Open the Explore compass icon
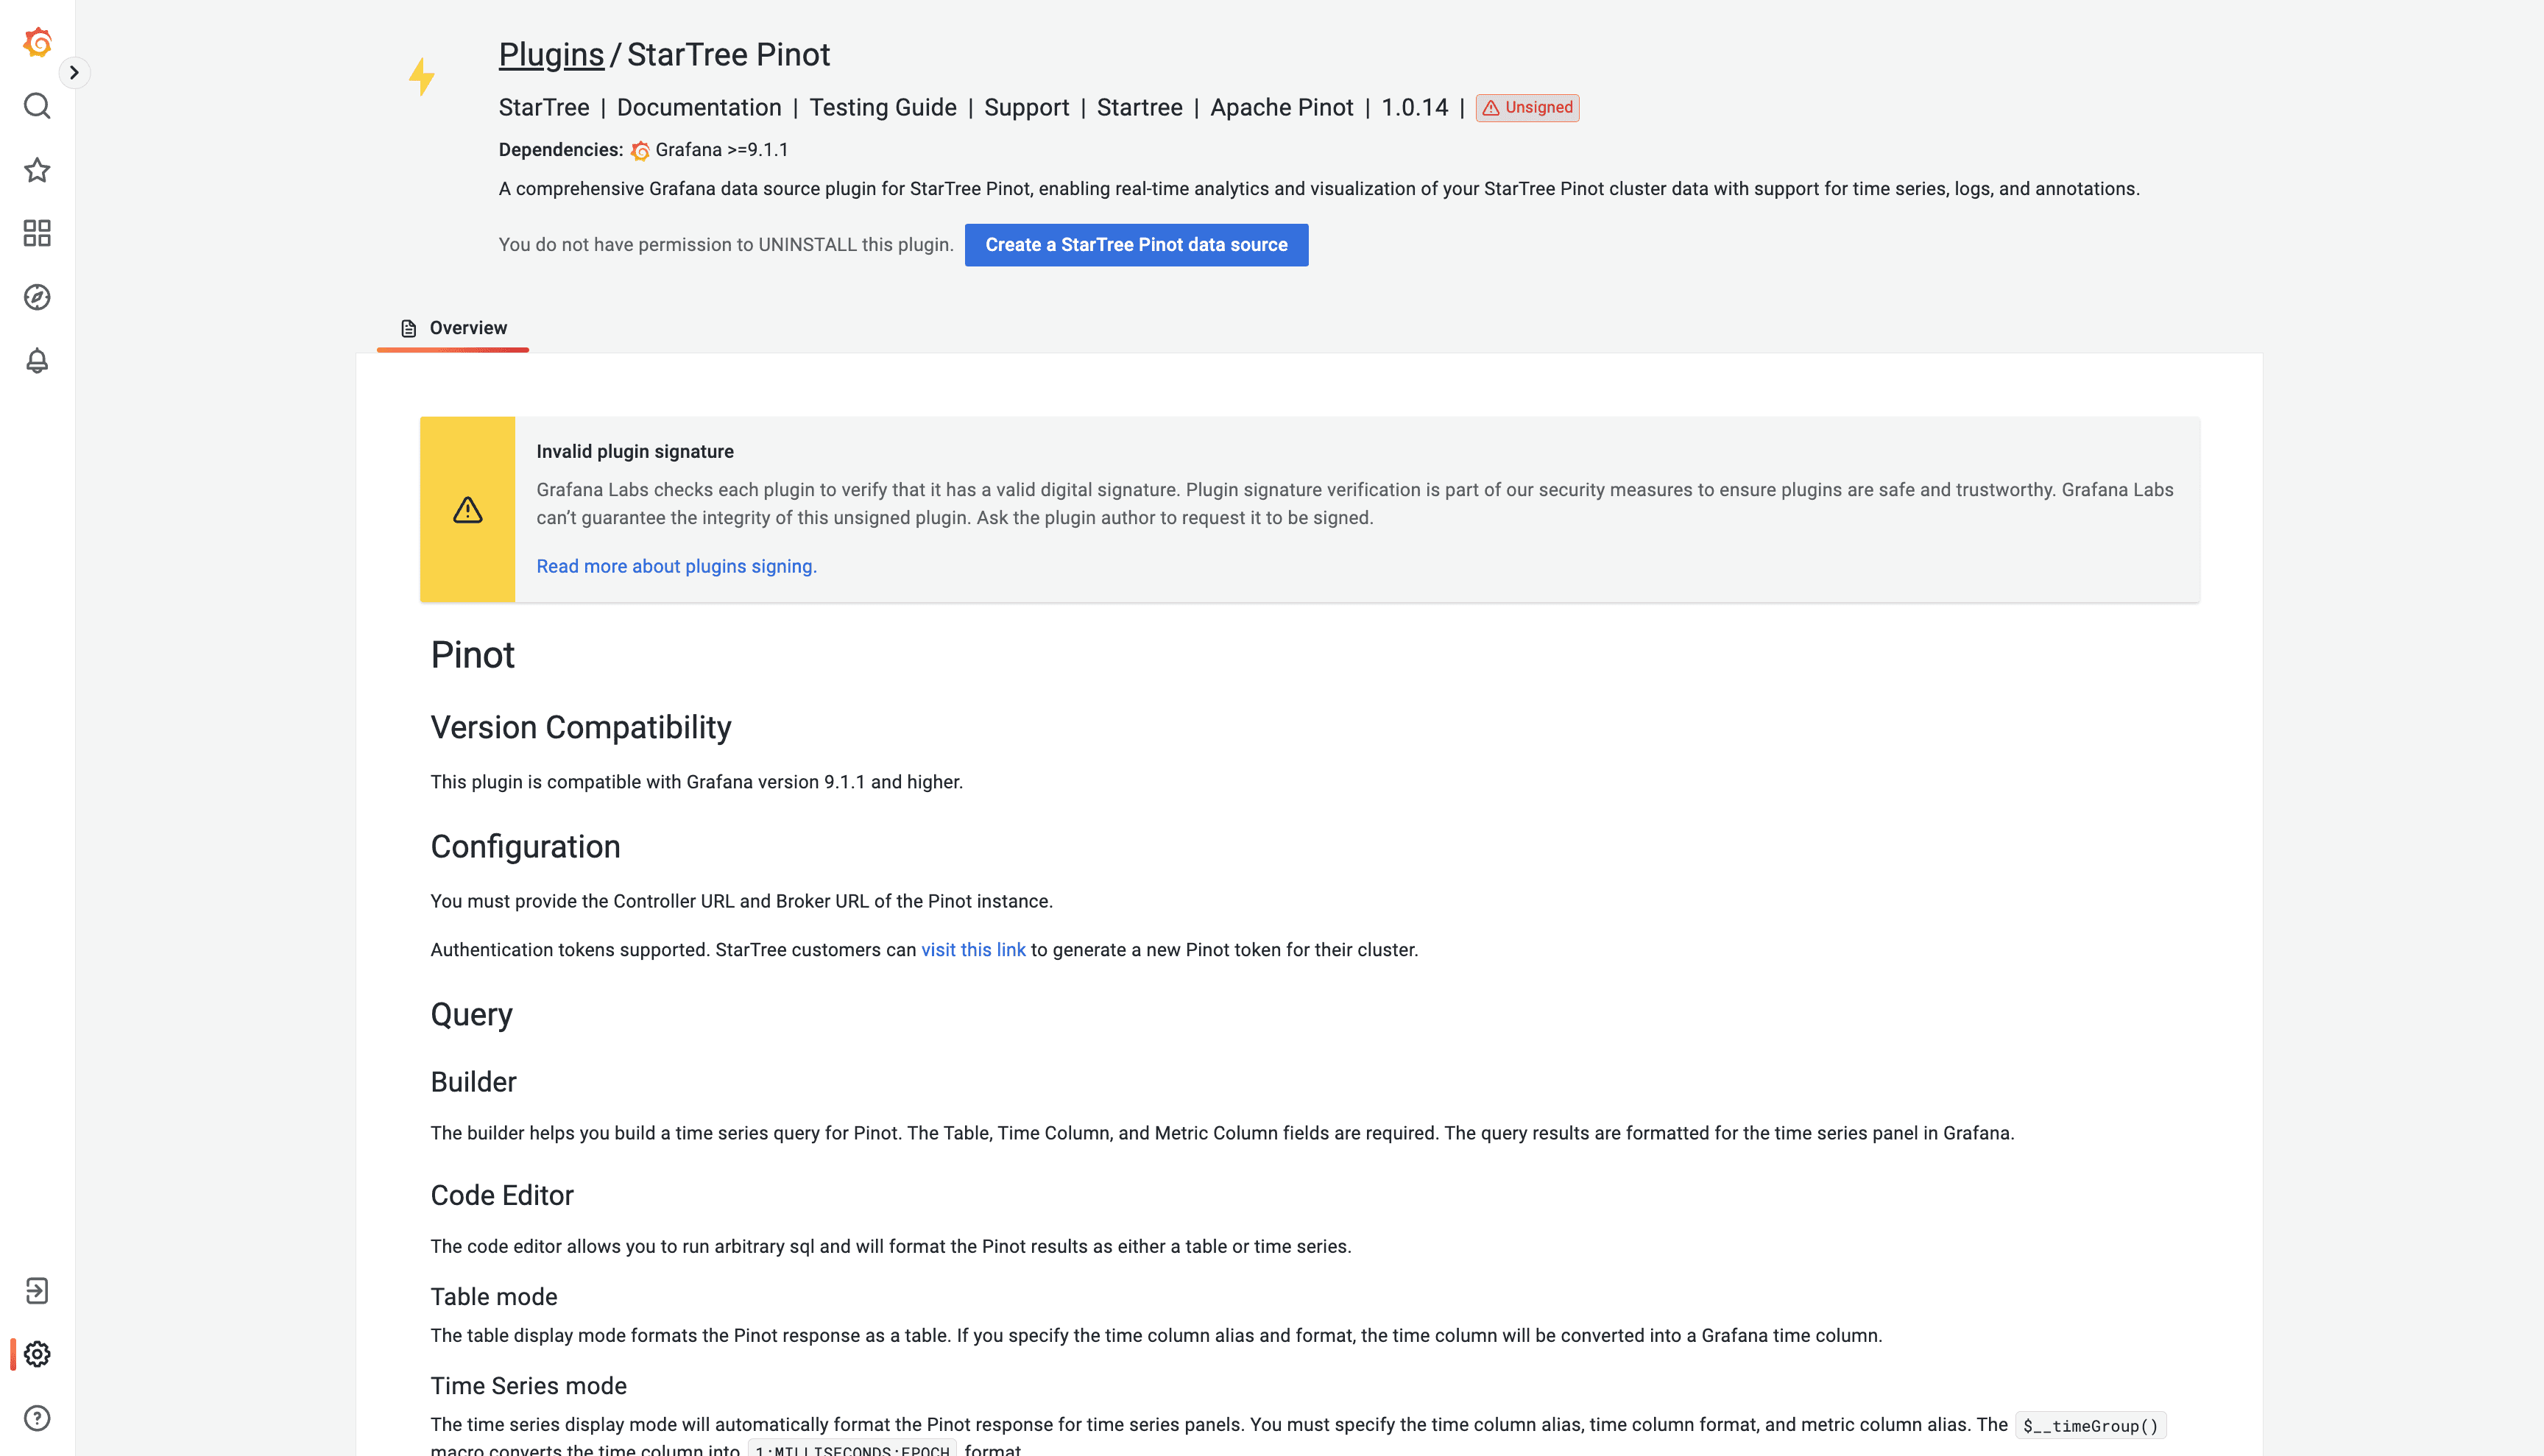2544x1456 pixels. pyautogui.click(x=37, y=297)
